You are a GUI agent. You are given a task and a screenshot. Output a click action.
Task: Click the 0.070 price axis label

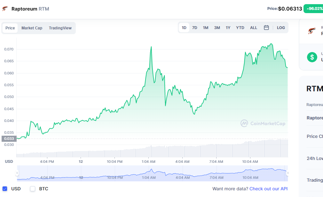pos(9,49)
